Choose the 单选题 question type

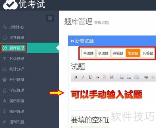(x=88, y=53)
